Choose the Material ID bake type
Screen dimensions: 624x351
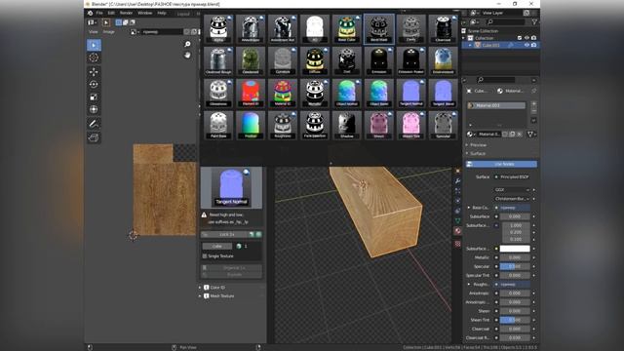click(283, 93)
